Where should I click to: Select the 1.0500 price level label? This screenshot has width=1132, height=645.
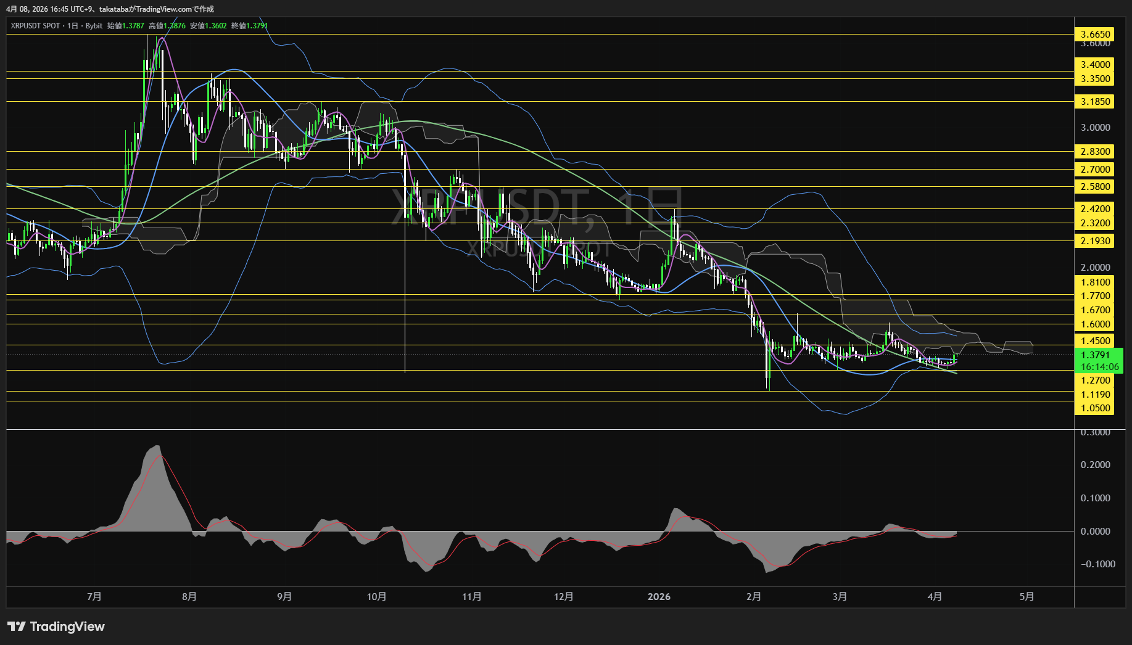[1095, 408]
